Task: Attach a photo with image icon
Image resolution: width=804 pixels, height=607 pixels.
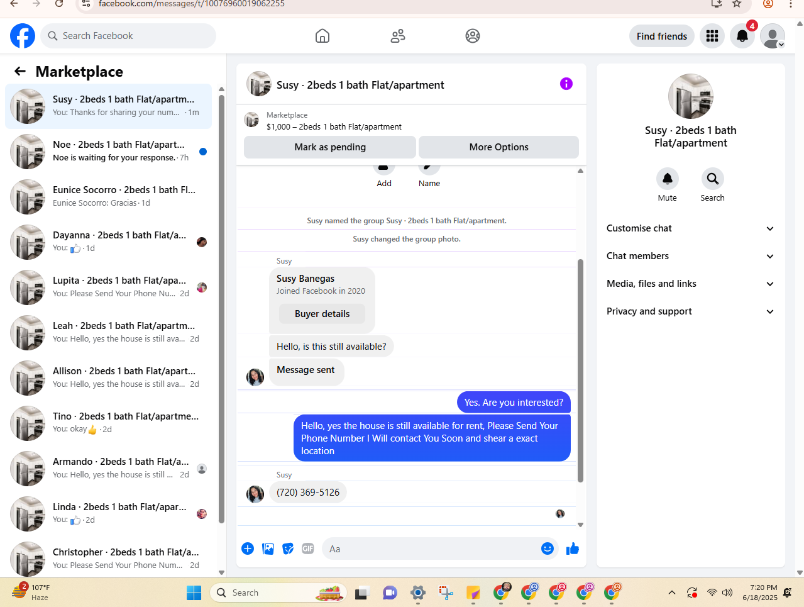Action: coord(268,549)
